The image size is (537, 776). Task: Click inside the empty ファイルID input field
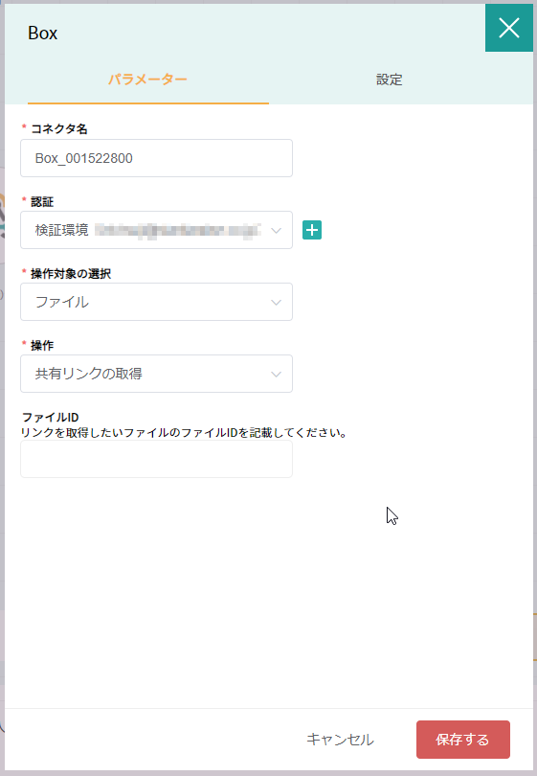[x=156, y=459]
